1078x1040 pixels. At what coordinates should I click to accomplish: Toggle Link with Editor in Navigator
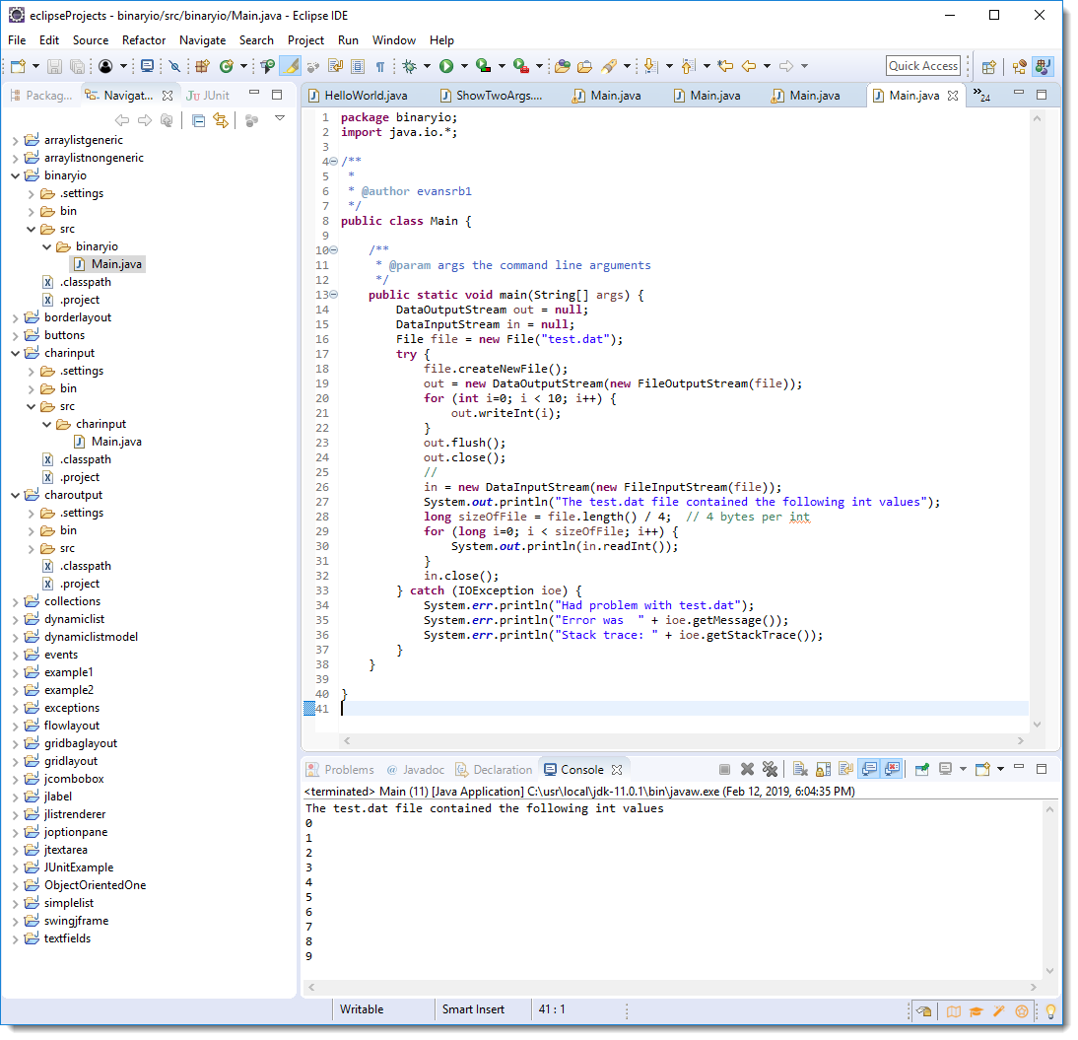tap(221, 121)
